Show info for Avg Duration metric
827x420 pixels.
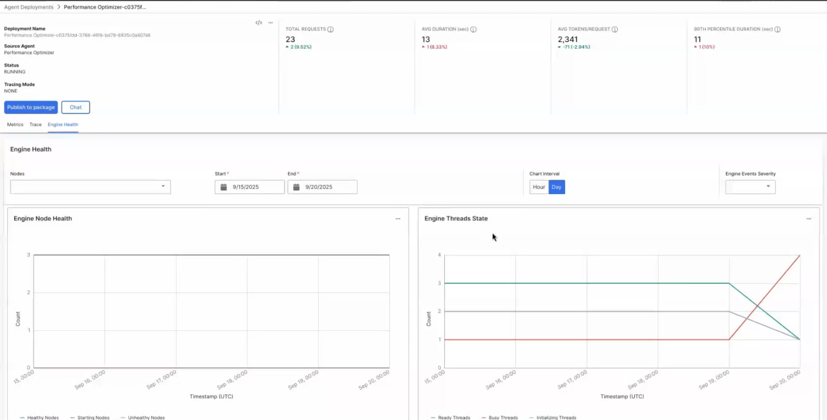(473, 29)
